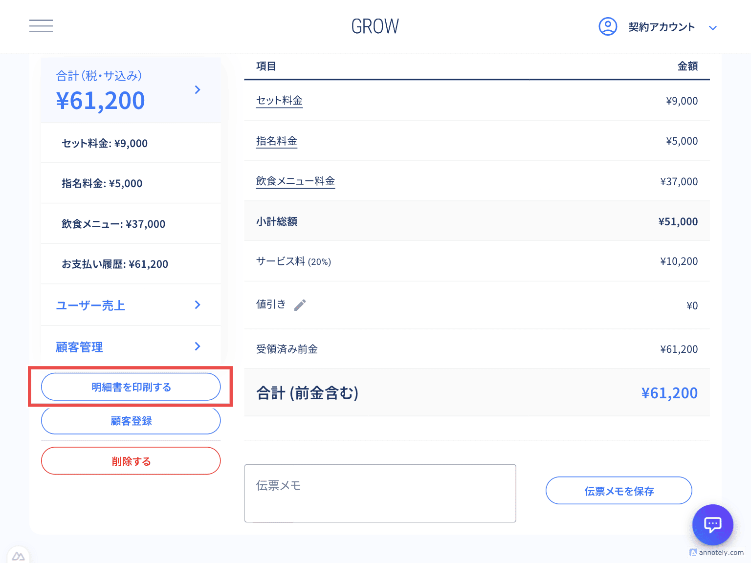Click the GROW logo in the header
The height and width of the screenshot is (563, 751).
click(x=375, y=26)
